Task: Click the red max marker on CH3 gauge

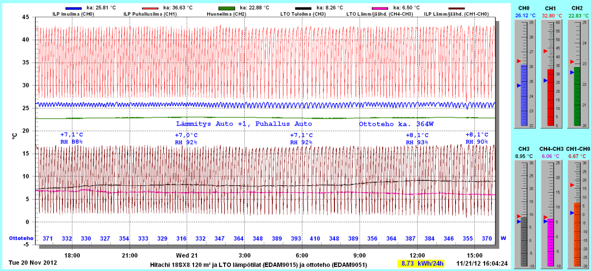Action: click(518, 216)
